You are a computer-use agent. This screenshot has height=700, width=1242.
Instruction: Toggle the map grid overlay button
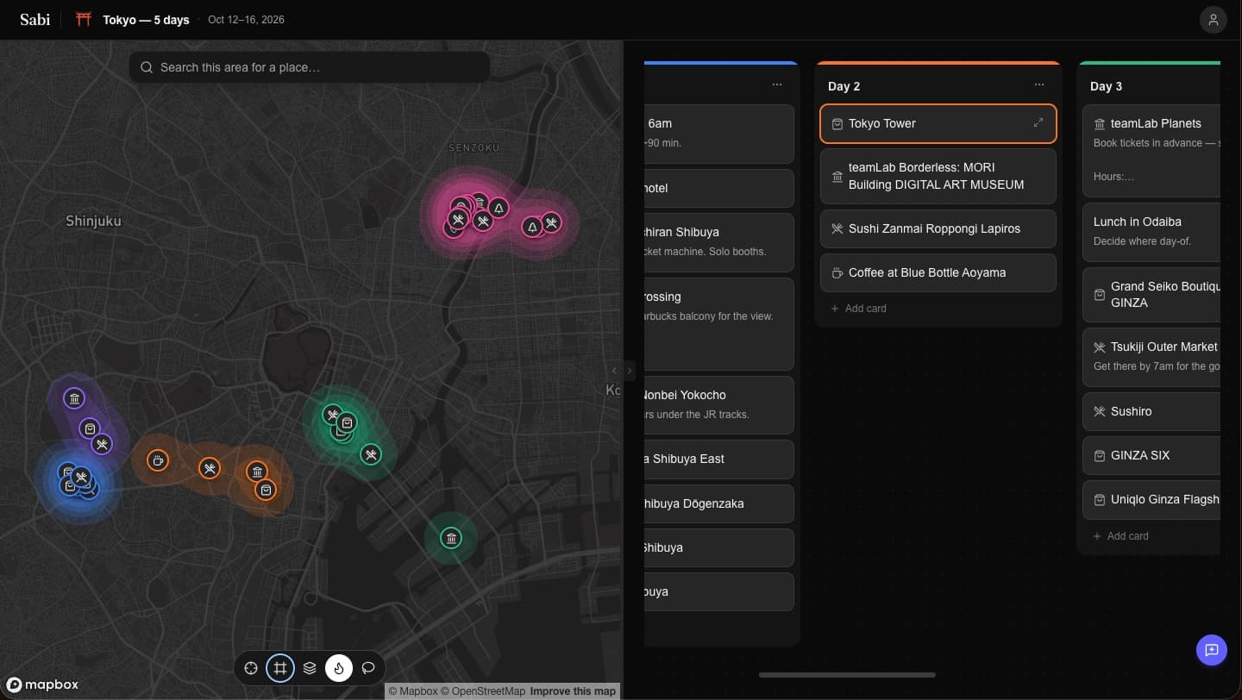280,668
